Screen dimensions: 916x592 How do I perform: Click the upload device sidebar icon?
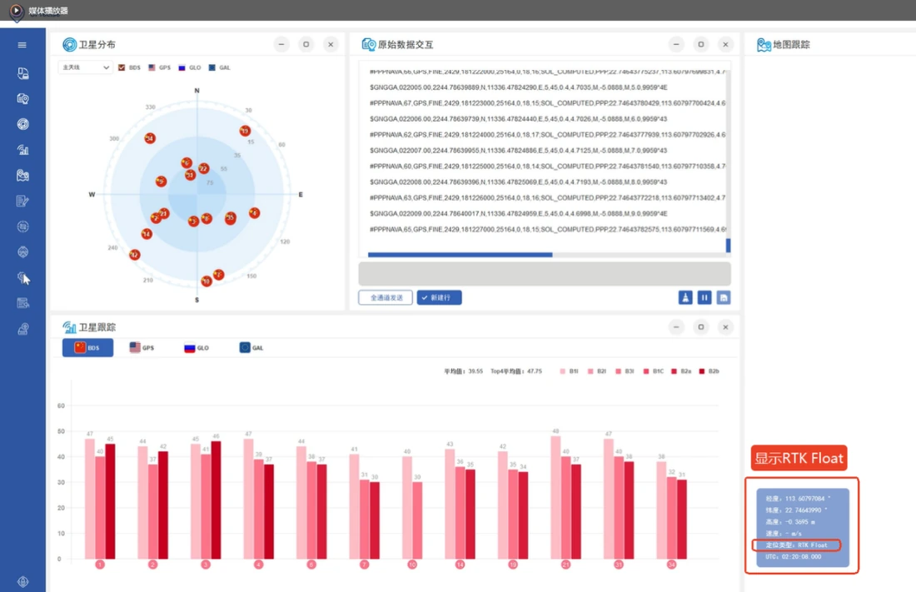coord(22,329)
